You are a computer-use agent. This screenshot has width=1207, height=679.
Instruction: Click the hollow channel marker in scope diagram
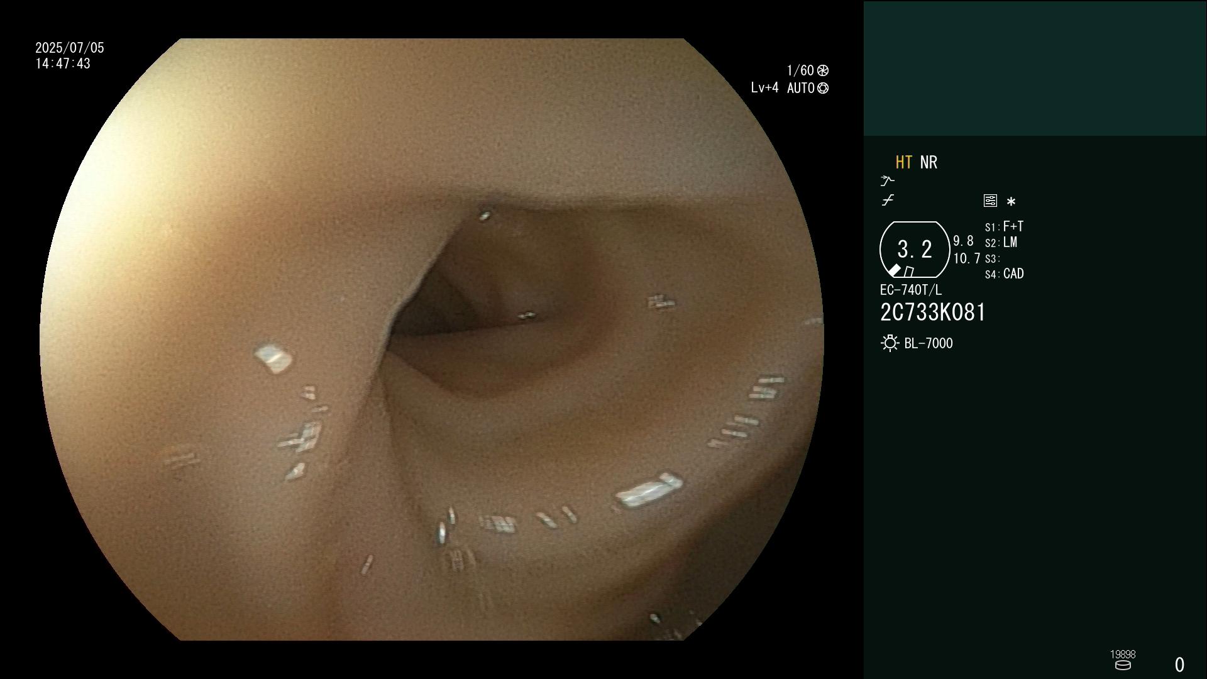coord(908,272)
